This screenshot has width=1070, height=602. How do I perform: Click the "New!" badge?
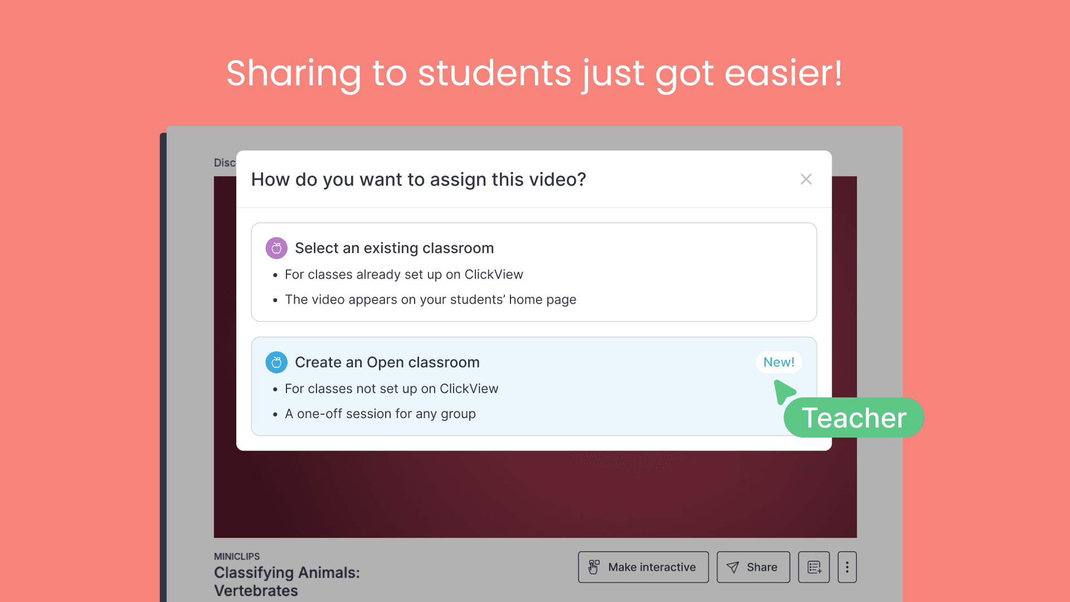tap(779, 362)
